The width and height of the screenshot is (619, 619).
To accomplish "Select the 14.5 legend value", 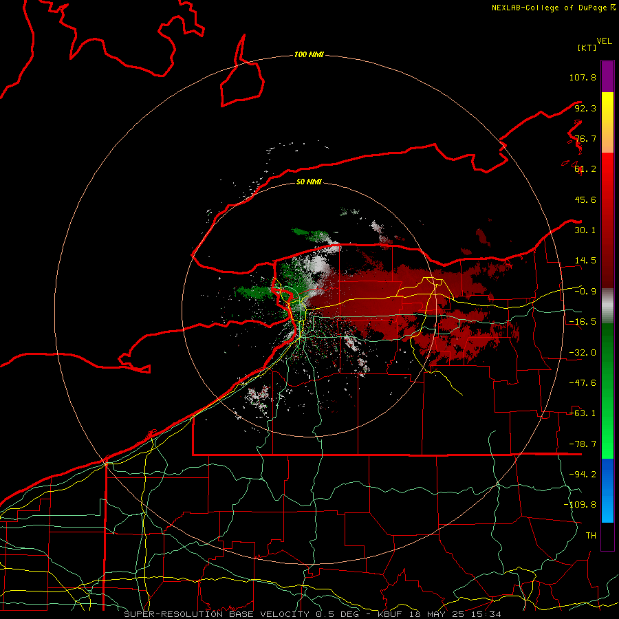I will (x=585, y=261).
